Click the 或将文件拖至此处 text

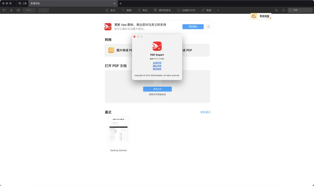(x=157, y=94)
